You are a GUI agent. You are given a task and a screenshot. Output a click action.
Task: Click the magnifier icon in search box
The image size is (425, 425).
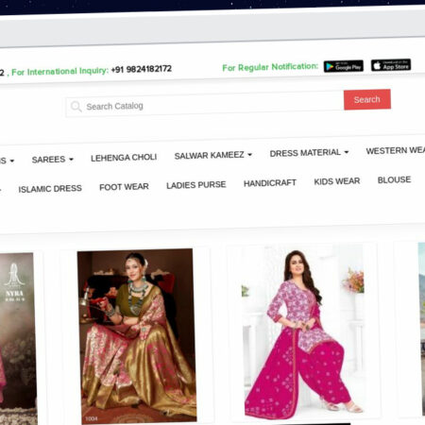[76, 107]
